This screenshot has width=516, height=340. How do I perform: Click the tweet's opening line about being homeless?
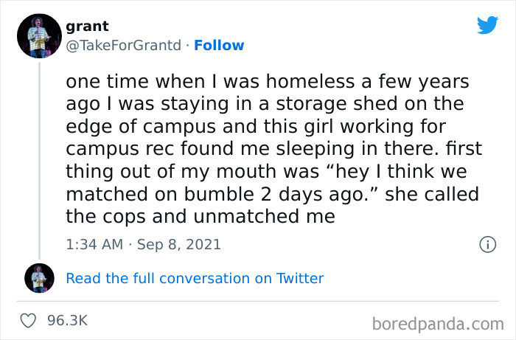(268, 81)
